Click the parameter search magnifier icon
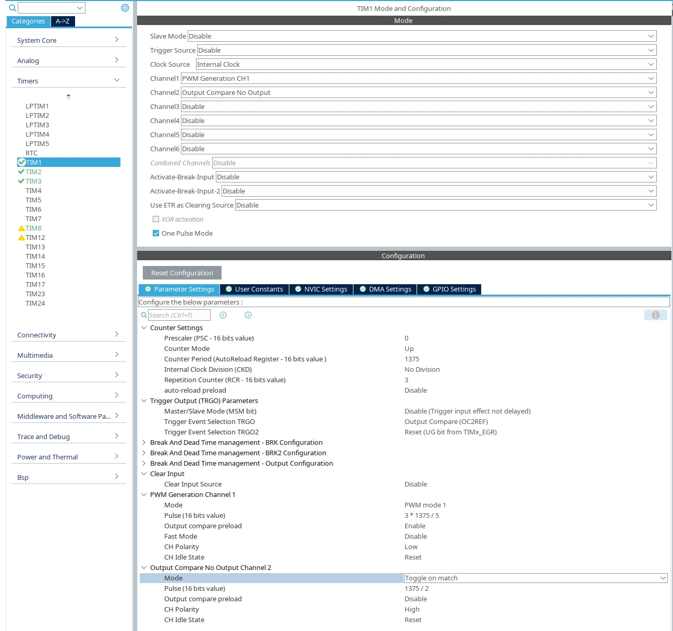This screenshot has height=631, width=673. 144,315
